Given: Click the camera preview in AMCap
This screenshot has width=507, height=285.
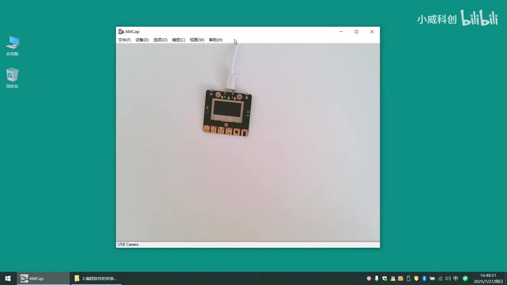Looking at the screenshot, I should (x=248, y=142).
